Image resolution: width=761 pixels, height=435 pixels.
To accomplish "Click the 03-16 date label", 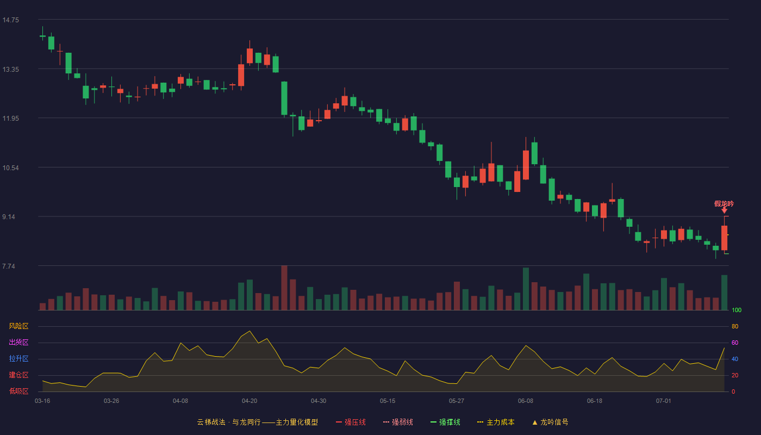I will click(42, 401).
